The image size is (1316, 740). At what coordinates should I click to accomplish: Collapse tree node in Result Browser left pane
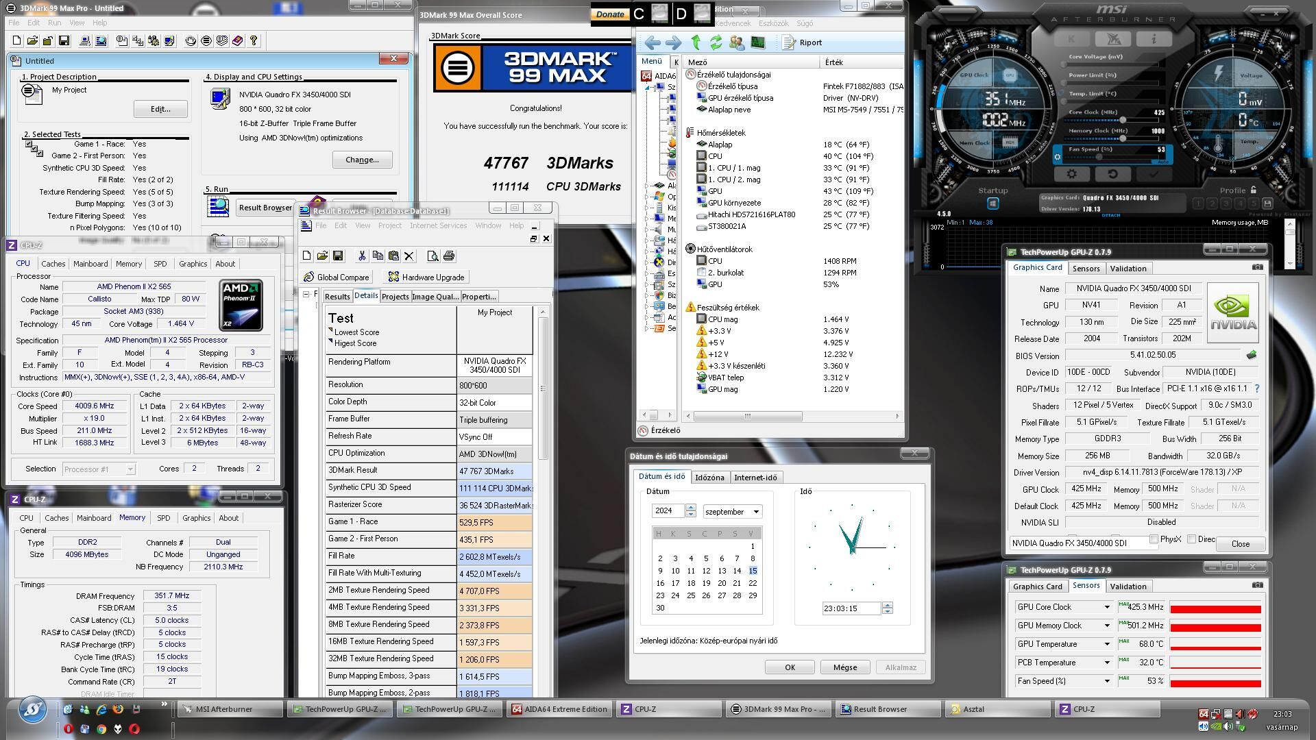pos(306,294)
